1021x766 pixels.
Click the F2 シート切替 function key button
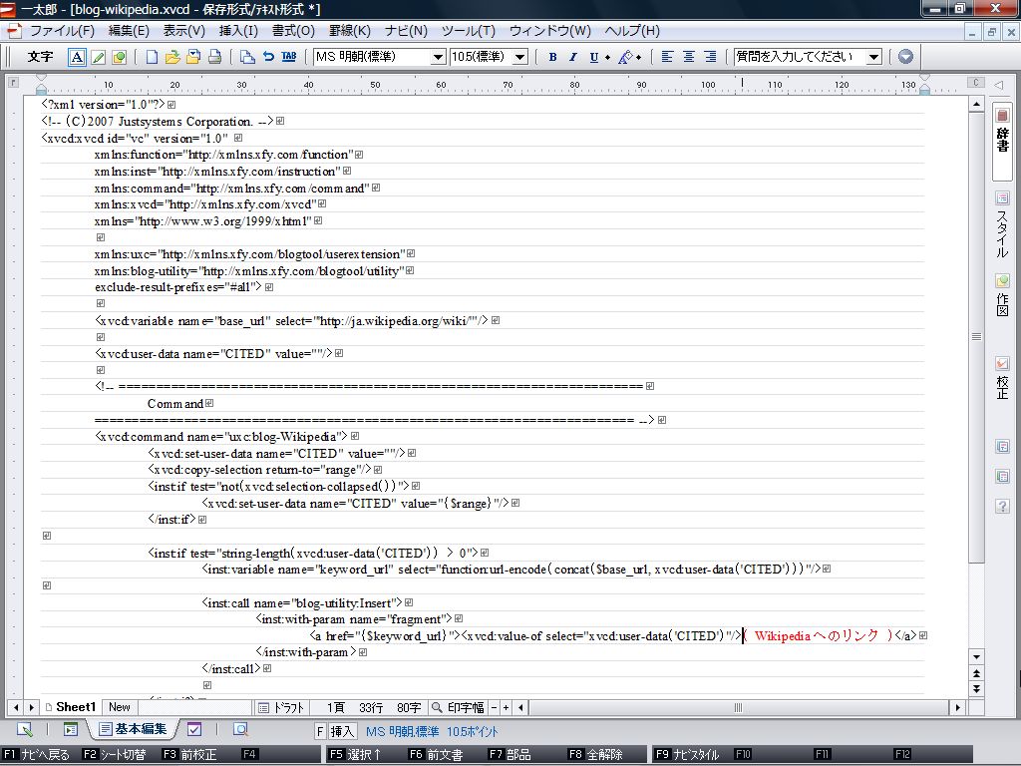tap(115, 754)
